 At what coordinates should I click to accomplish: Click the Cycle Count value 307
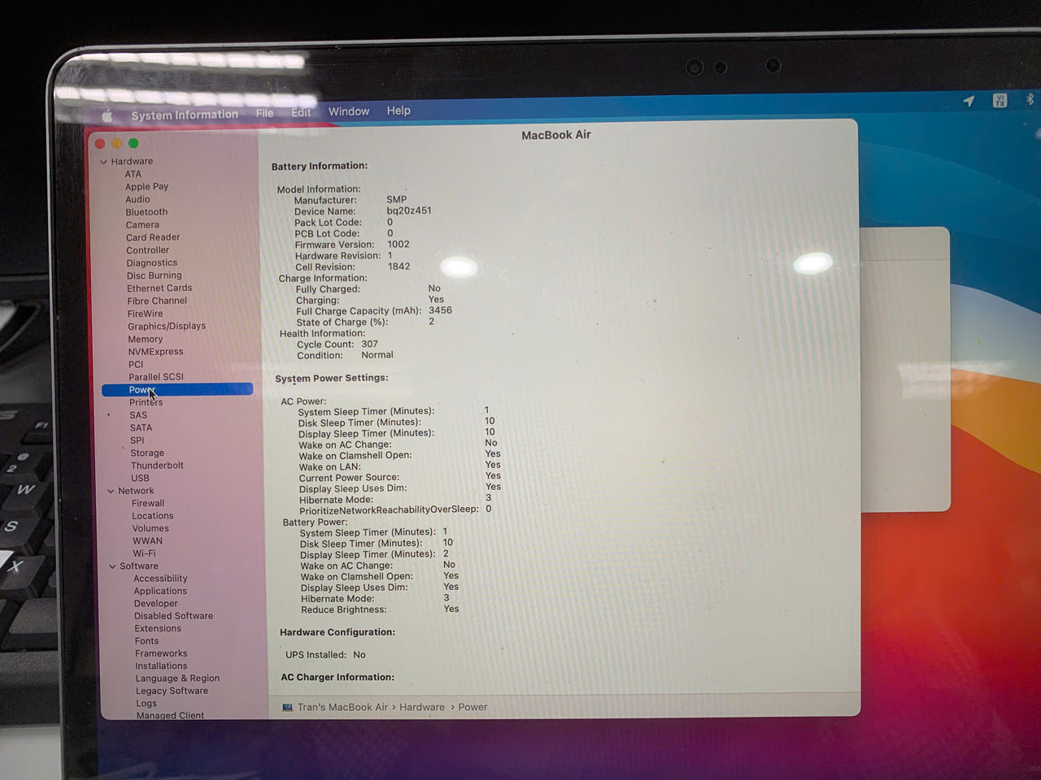[x=369, y=344]
